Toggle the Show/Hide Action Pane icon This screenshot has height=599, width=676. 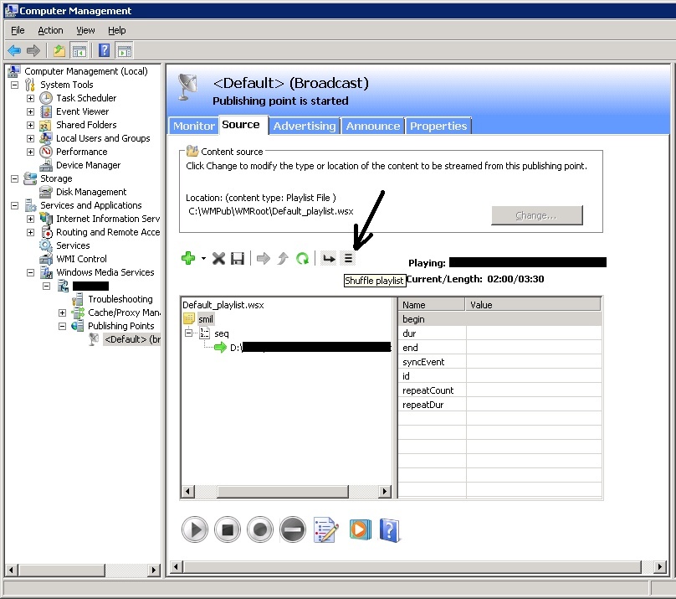coord(125,51)
